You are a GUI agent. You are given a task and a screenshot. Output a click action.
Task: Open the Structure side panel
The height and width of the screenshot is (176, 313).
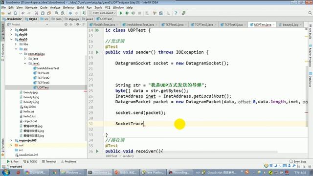[2, 52]
